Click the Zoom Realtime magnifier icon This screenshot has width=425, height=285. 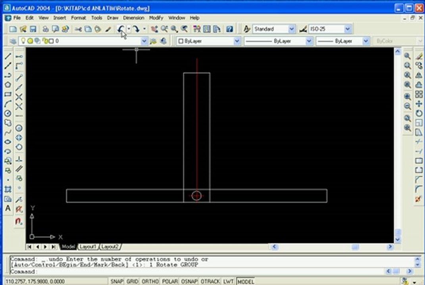click(164, 29)
